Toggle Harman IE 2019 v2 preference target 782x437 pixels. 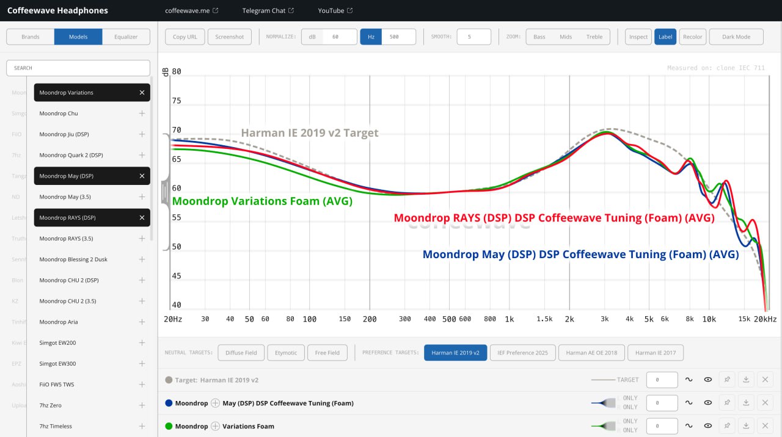456,353
